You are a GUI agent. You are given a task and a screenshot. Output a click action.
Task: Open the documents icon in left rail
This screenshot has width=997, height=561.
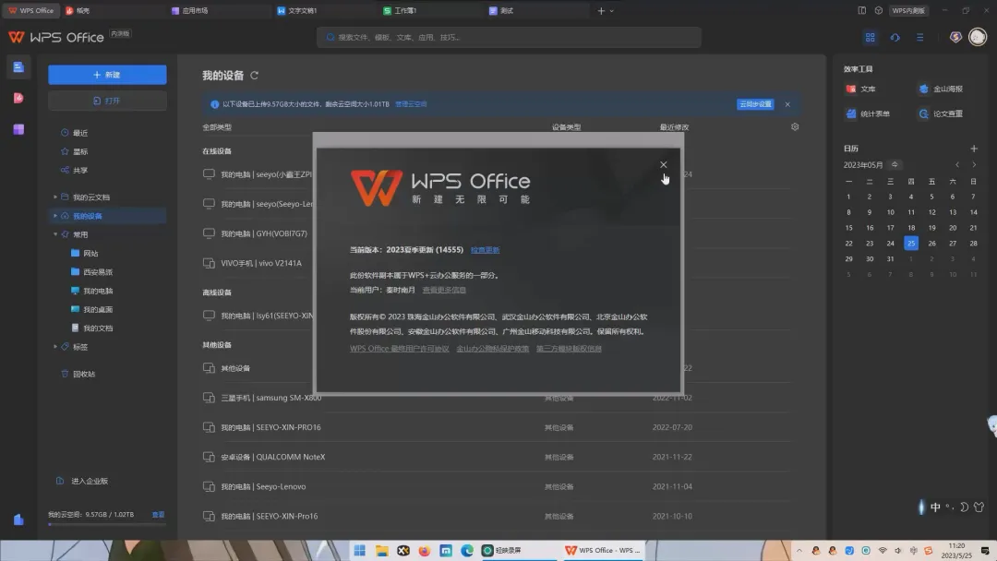18,66
